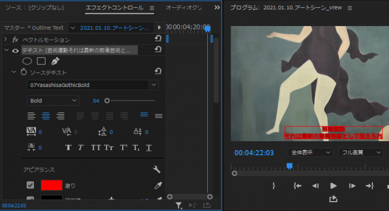The width and height of the screenshot is (389, 211).
Task: Step back one frame
Action: point(315,186)
